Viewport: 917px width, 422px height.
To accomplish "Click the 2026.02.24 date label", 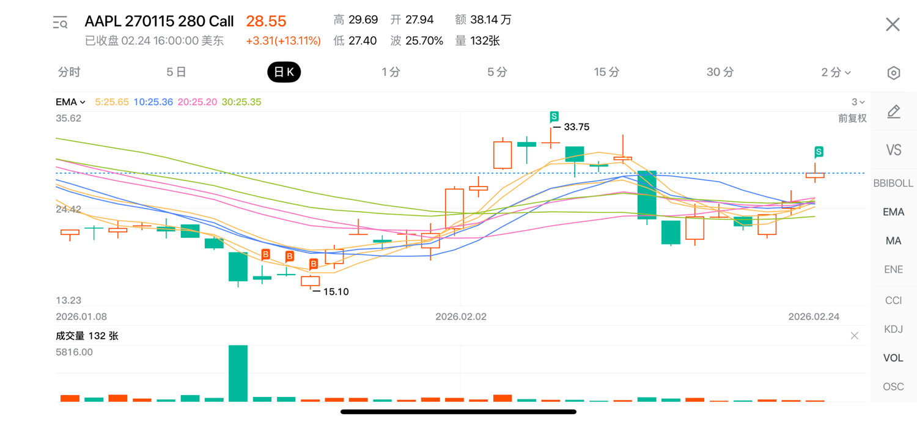I will 814,316.
